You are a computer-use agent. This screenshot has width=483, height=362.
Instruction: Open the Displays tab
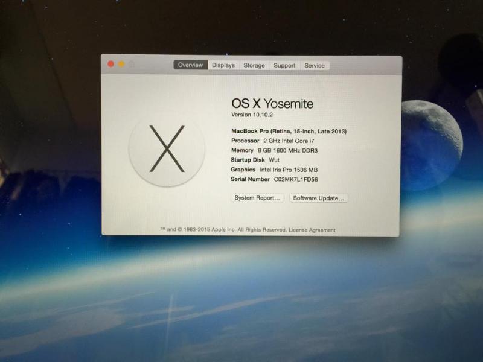(x=223, y=65)
